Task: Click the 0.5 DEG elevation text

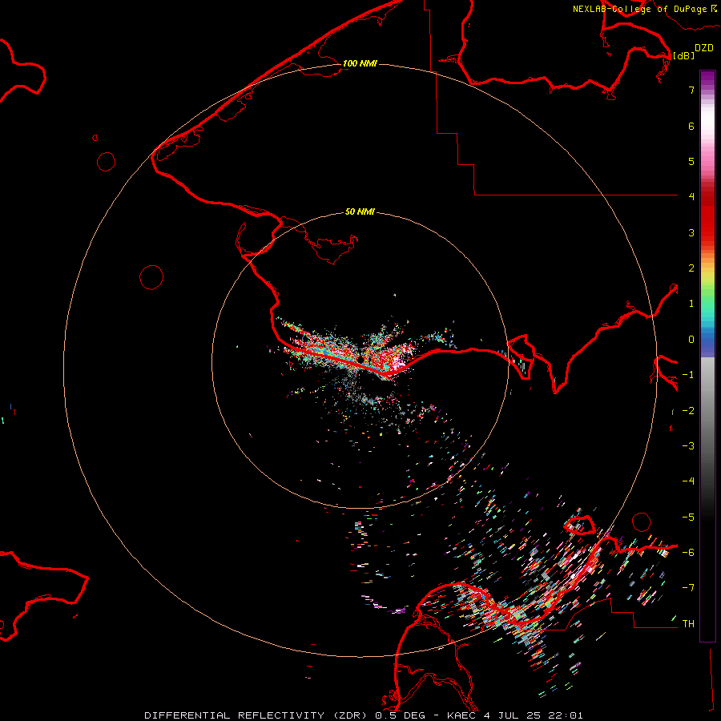Action: point(400,715)
